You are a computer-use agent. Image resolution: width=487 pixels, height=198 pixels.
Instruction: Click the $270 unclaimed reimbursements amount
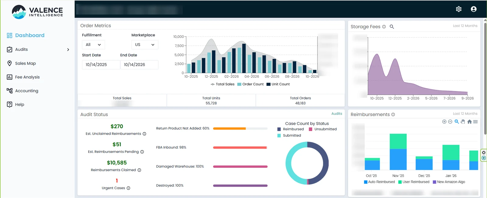(117, 126)
